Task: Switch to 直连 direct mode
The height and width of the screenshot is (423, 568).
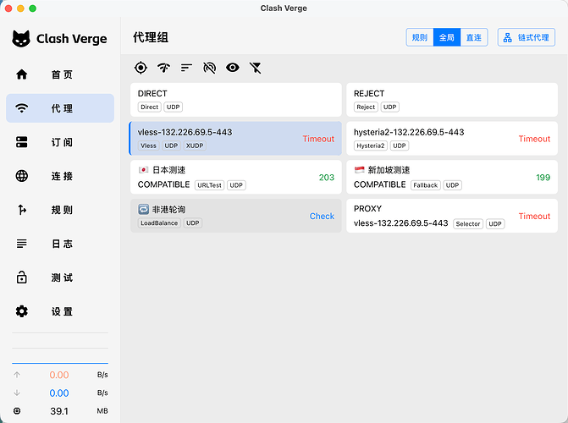Action: tap(474, 37)
